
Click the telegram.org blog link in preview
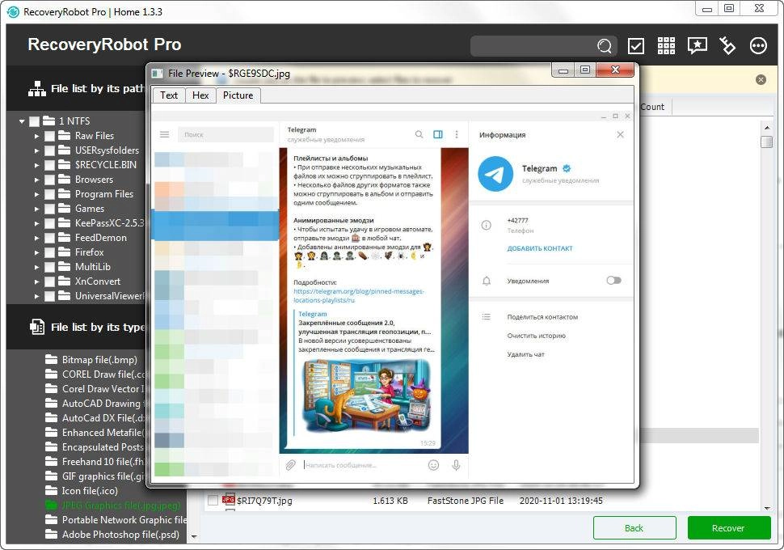point(359,295)
